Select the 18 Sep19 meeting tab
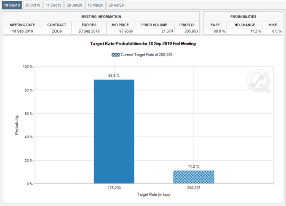Screen dimensions: 286x206 (11, 5)
